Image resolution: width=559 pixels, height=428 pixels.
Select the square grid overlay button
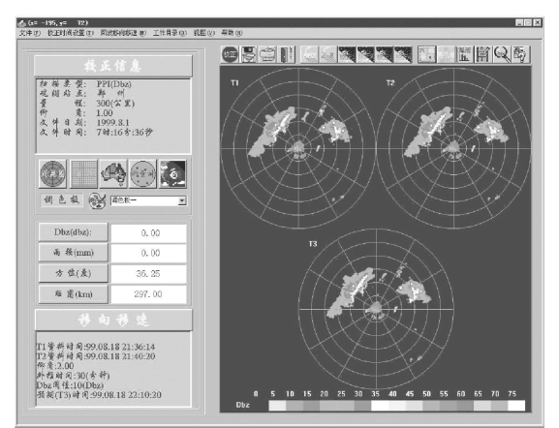click(83, 174)
